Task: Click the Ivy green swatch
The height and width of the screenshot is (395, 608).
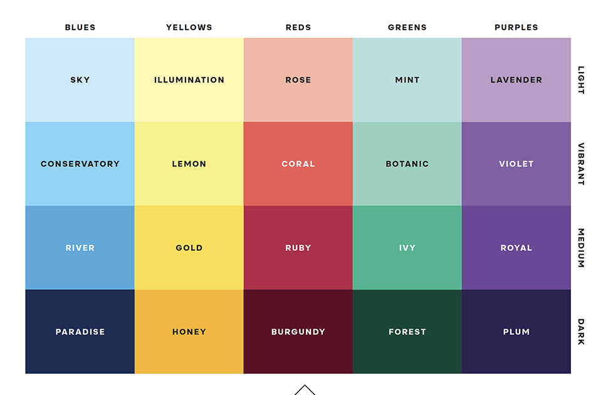Action: coord(407,247)
